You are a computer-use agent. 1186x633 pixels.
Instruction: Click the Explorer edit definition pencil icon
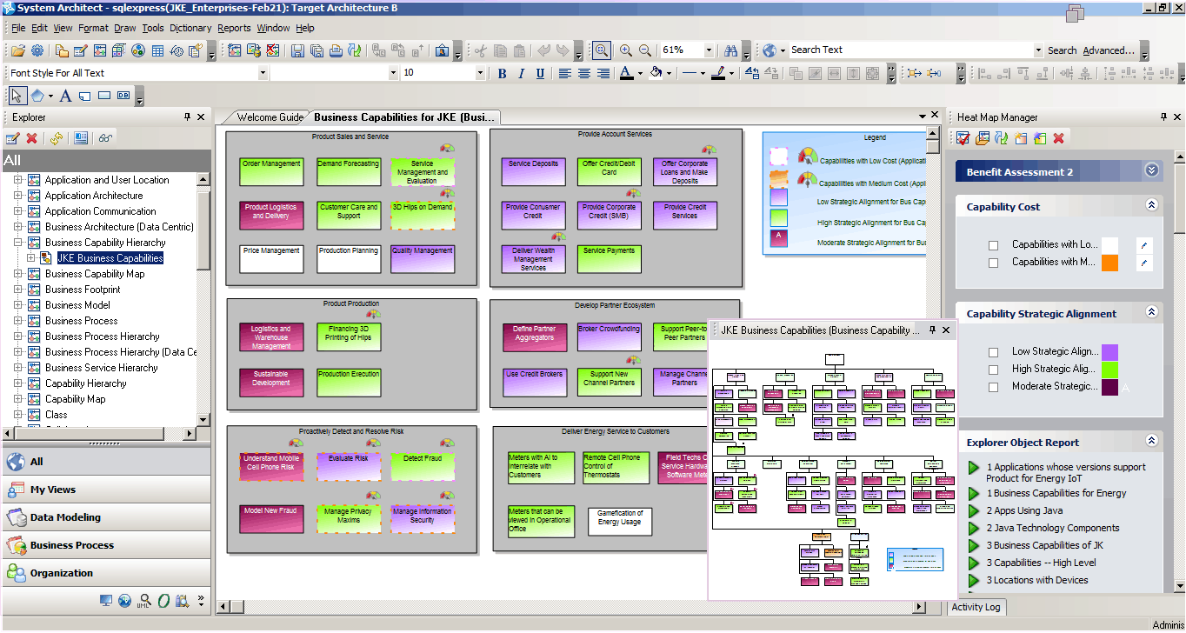[x=13, y=138]
